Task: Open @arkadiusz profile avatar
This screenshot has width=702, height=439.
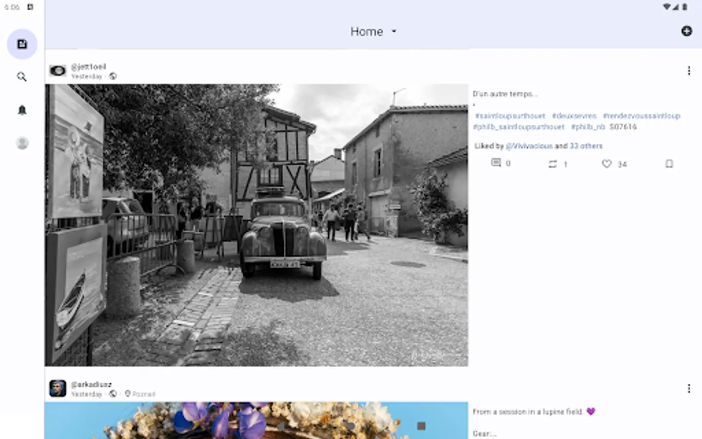Action: tap(58, 389)
